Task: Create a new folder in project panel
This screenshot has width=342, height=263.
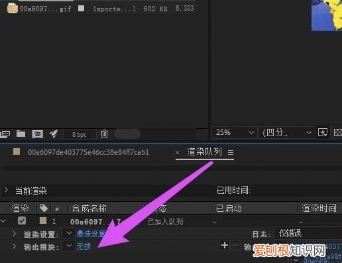Action: coord(21,133)
